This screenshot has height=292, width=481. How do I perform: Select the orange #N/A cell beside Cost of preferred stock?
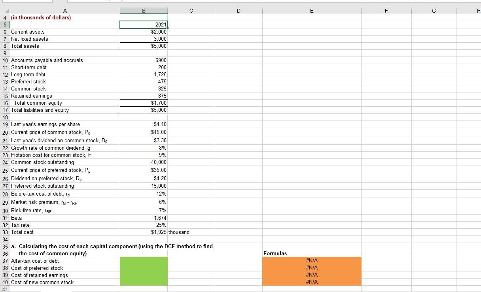click(x=311, y=268)
